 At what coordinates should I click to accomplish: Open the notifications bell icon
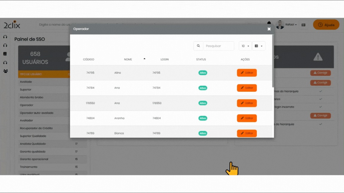[x=269, y=23]
